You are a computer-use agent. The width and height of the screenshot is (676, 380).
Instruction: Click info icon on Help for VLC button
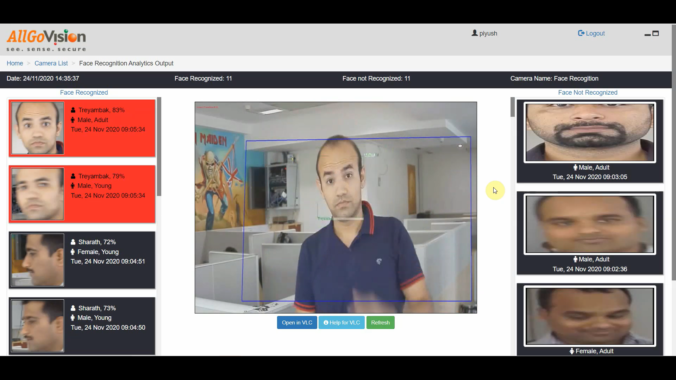[x=326, y=323]
